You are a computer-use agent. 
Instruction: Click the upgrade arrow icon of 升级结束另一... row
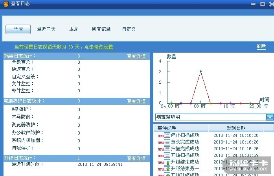point(167,169)
